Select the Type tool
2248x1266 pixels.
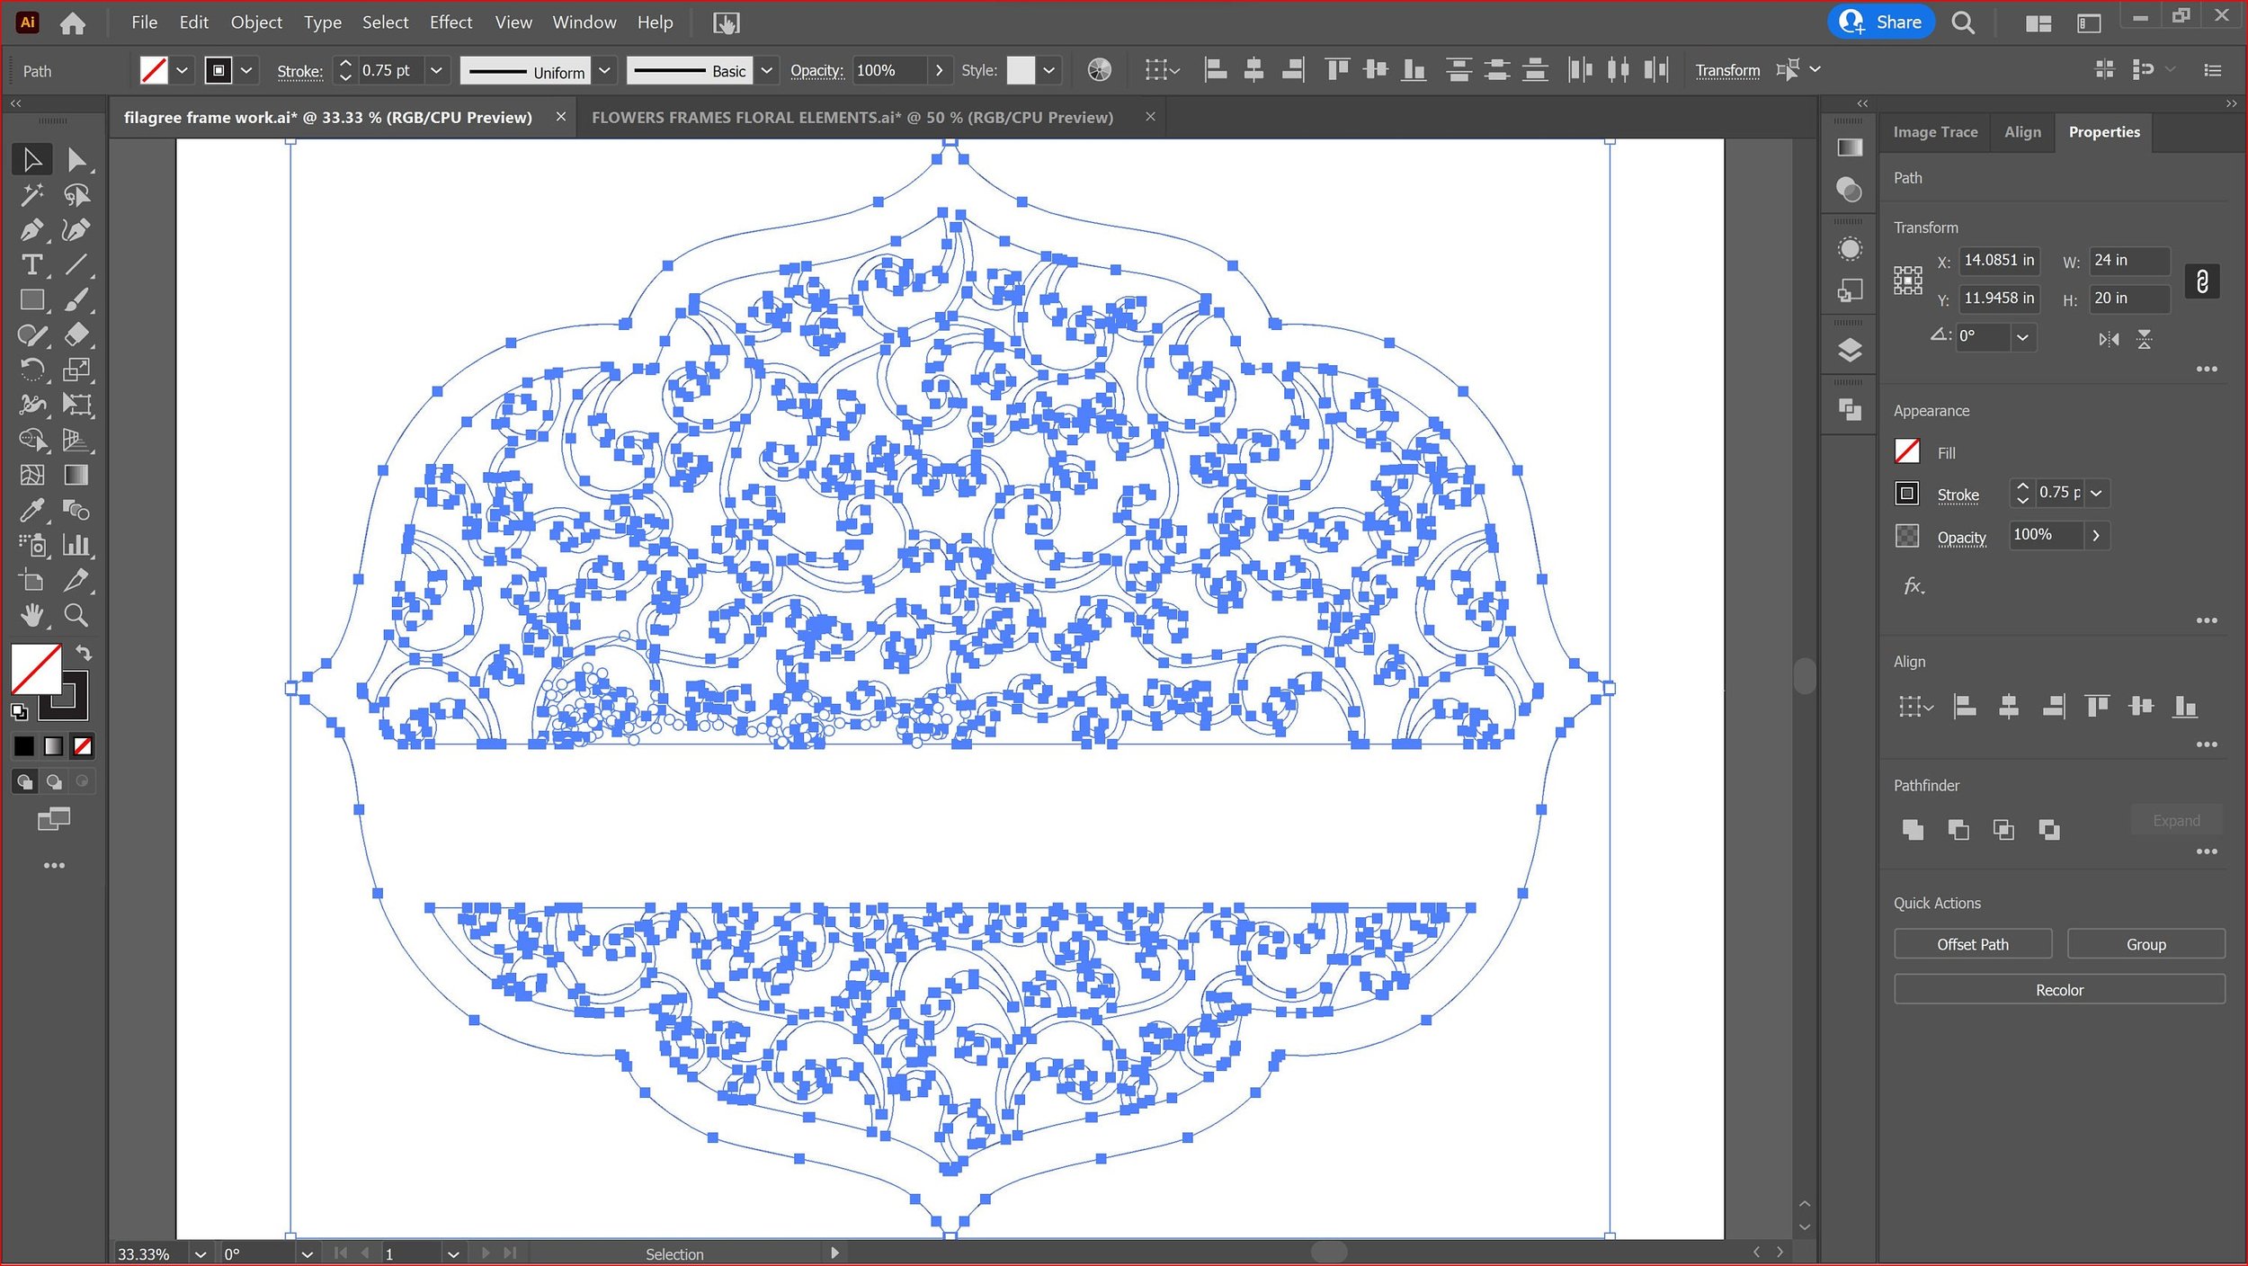pyautogui.click(x=32, y=265)
